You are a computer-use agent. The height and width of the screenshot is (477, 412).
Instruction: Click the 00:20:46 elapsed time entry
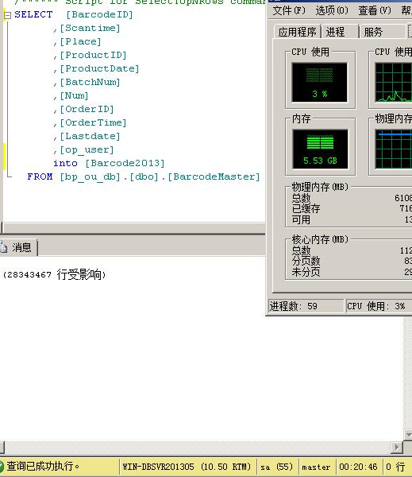(358, 467)
